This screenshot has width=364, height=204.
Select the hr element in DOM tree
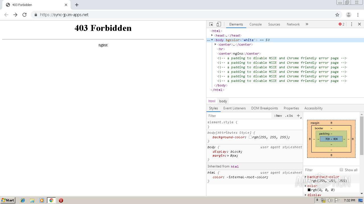(x=221, y=49)
